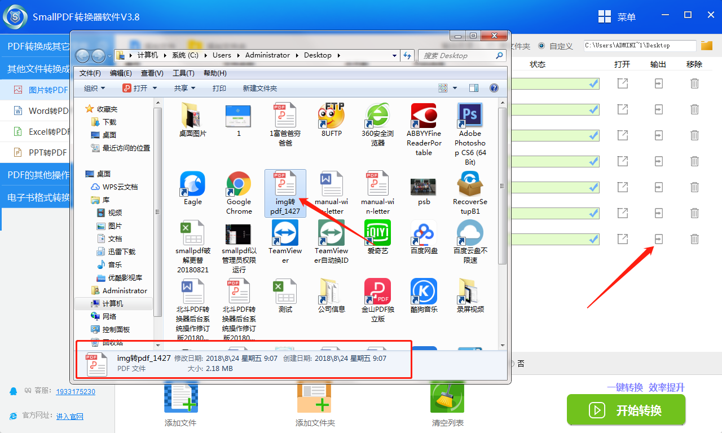Select the 1富爸爸穷爸爸 PDF file
The image size is (722, 433).
point(285,125)
